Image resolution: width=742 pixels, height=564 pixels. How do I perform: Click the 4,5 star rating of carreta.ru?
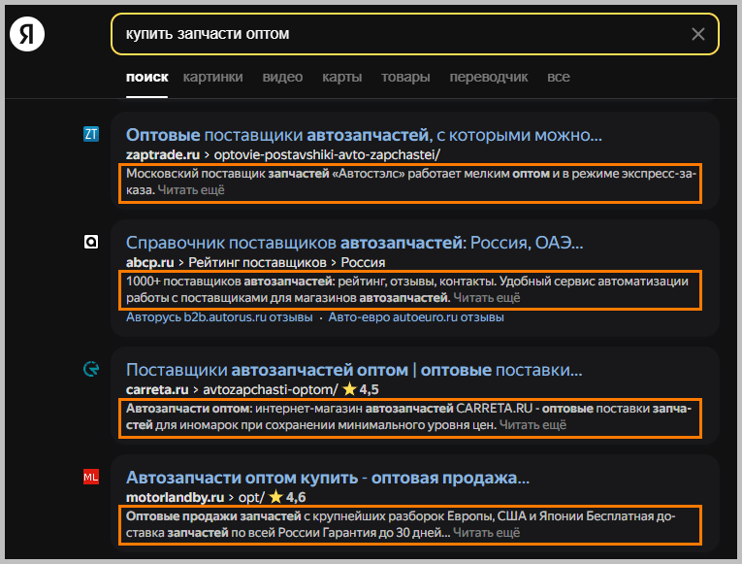(361, 389)
